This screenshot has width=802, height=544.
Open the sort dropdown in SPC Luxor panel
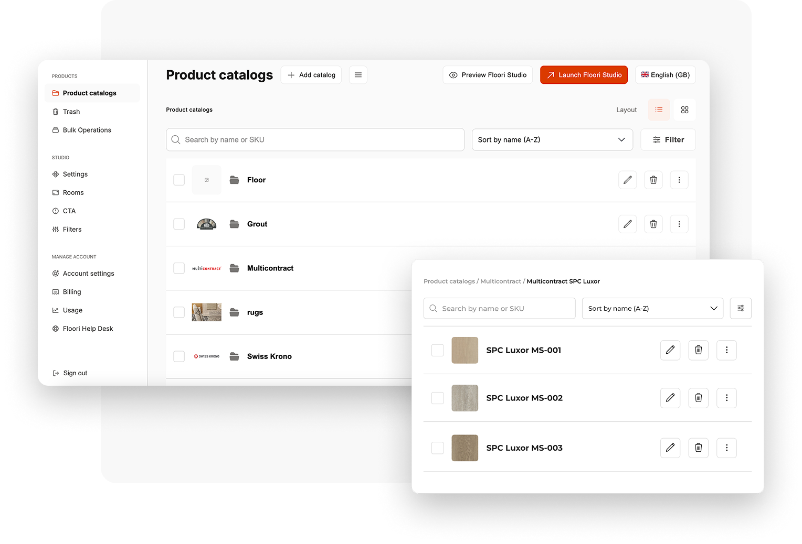click(652, 308)
